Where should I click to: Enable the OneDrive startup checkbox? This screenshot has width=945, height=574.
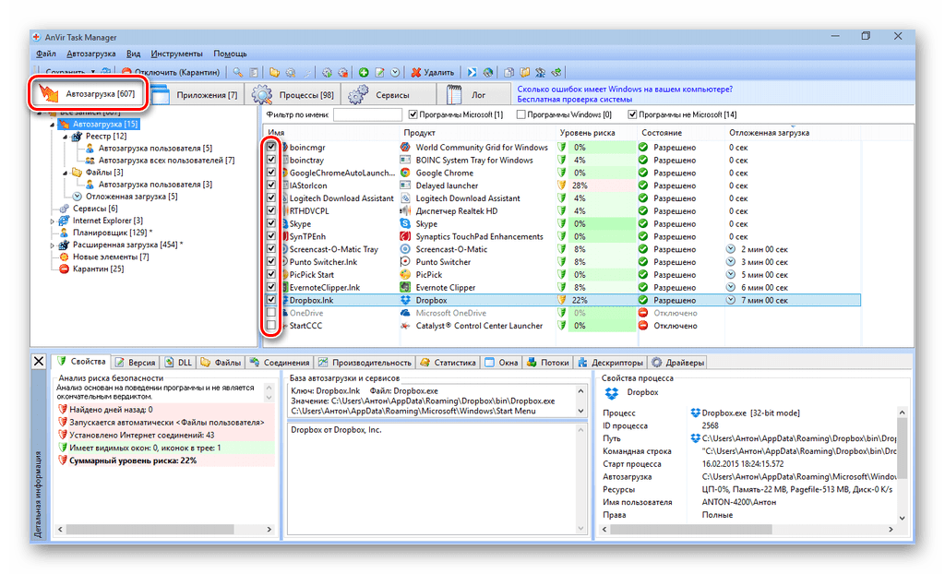tap(271, 313)
